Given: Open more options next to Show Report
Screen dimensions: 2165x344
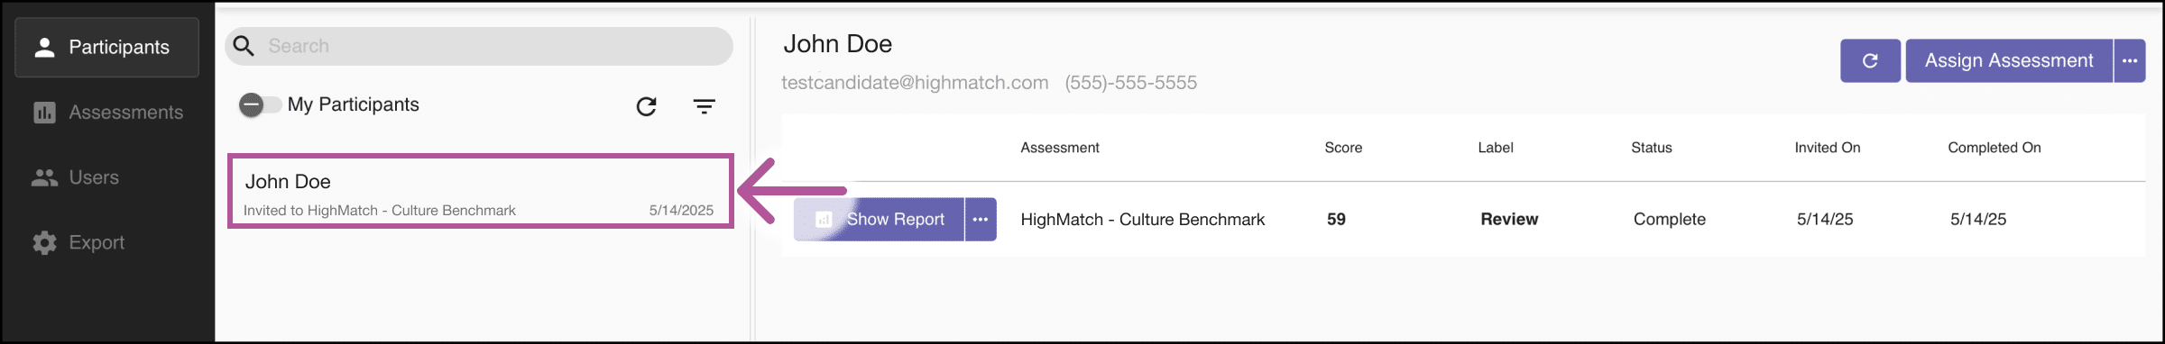Looking at the screenshot, I should coord(981,219).
